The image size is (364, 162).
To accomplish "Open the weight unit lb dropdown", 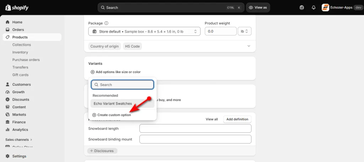I will (245, 32).
